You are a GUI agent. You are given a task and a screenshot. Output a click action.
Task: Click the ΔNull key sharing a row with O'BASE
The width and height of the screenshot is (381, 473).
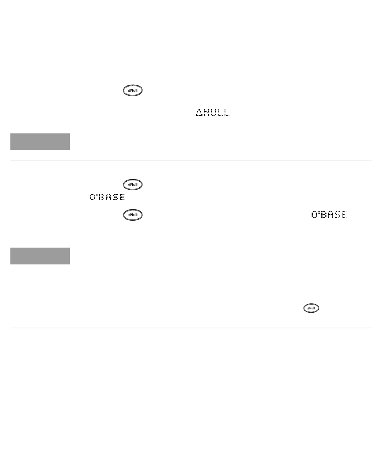click(133, 215)
